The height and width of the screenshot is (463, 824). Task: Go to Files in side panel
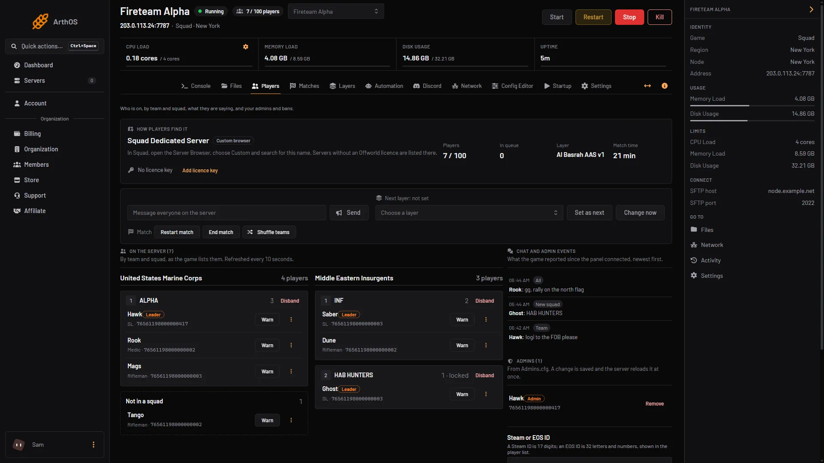pos(702,230)
